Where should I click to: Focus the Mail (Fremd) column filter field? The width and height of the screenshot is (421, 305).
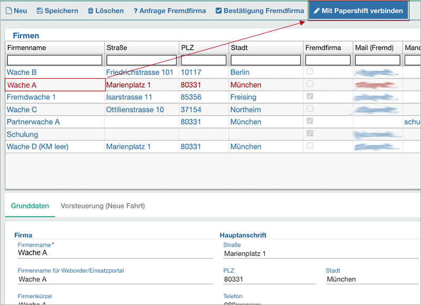click(377, 60)
